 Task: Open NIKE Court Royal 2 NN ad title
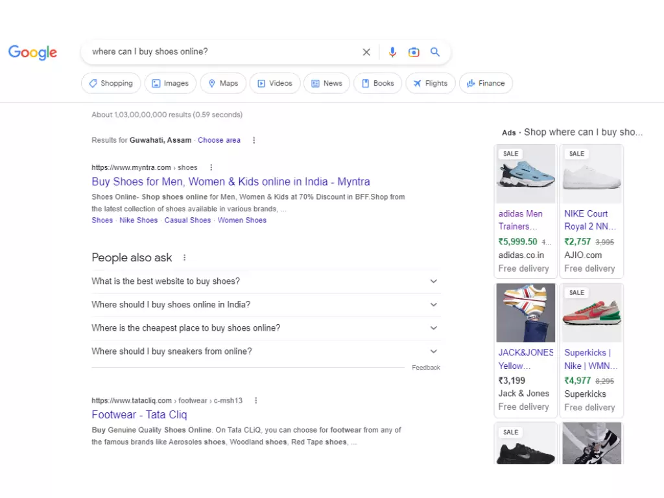click(x=590, y=220)
